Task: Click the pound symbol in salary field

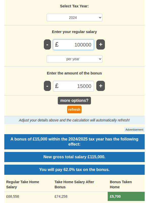Action: pyautogui.click(x=57, y=44)
